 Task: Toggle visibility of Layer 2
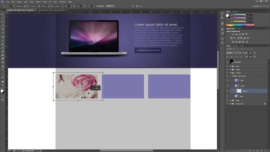point(227,91)
